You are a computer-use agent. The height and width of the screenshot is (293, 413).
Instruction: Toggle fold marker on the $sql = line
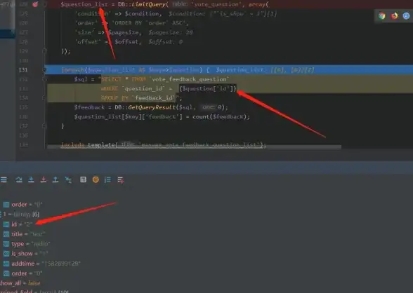tap(44, 79)
